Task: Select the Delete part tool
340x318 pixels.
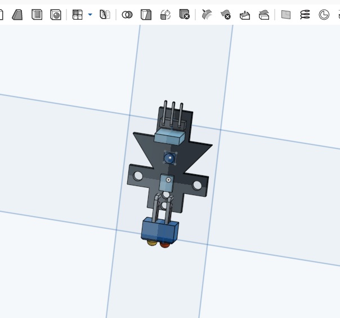Action: coord(184,14)
